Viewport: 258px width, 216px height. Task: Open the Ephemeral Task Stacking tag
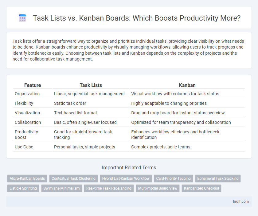coord(218,179)
